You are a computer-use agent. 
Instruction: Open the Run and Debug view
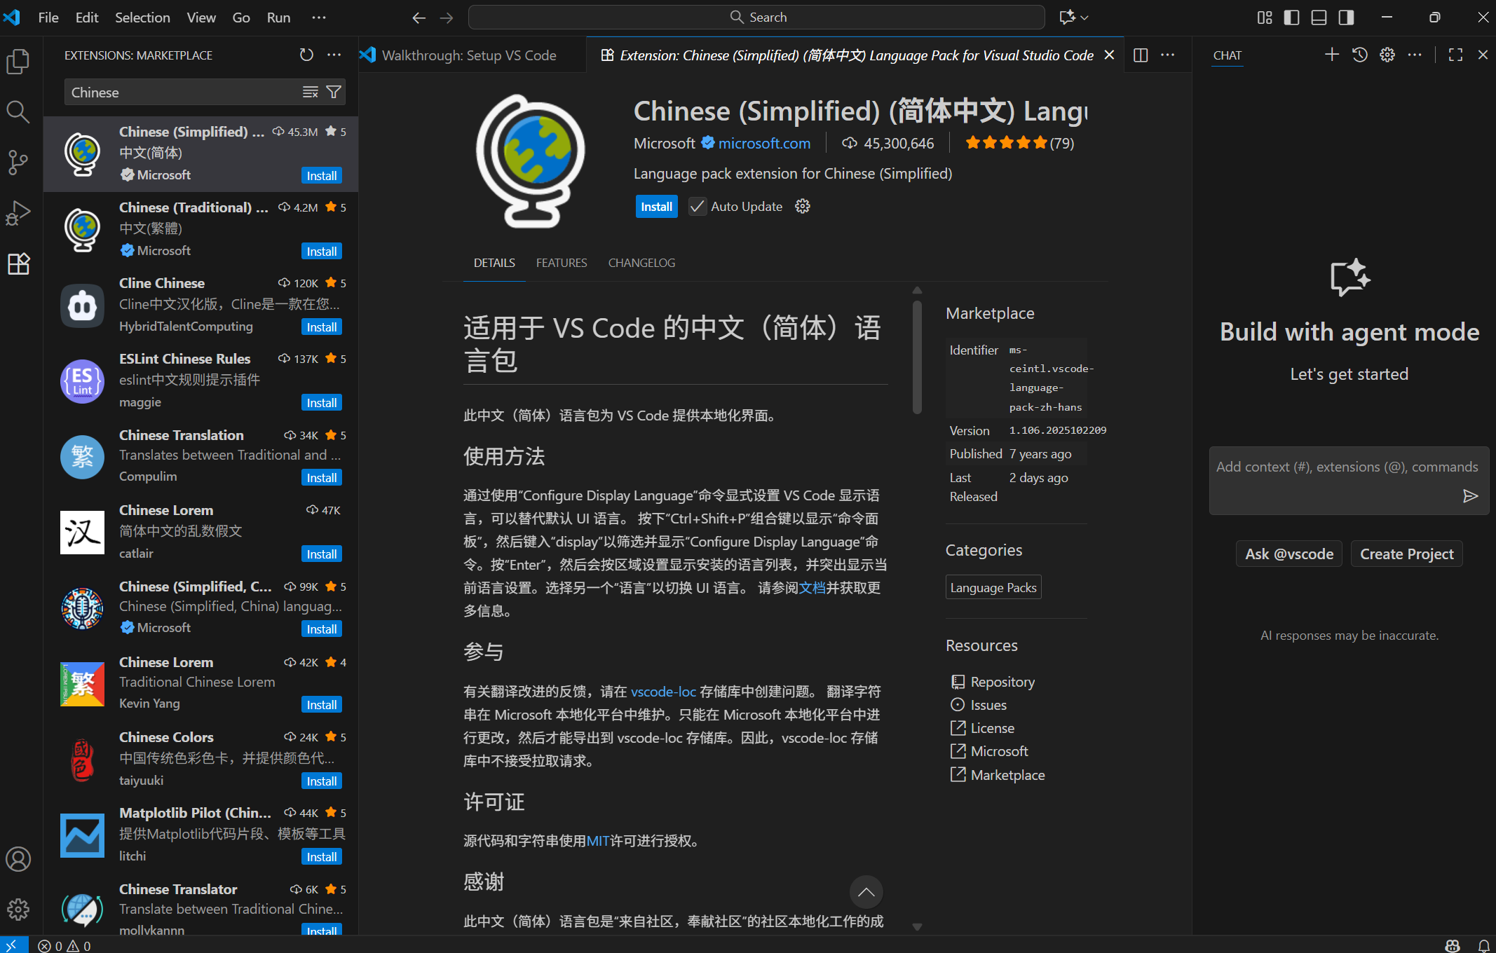pos(18,212)
